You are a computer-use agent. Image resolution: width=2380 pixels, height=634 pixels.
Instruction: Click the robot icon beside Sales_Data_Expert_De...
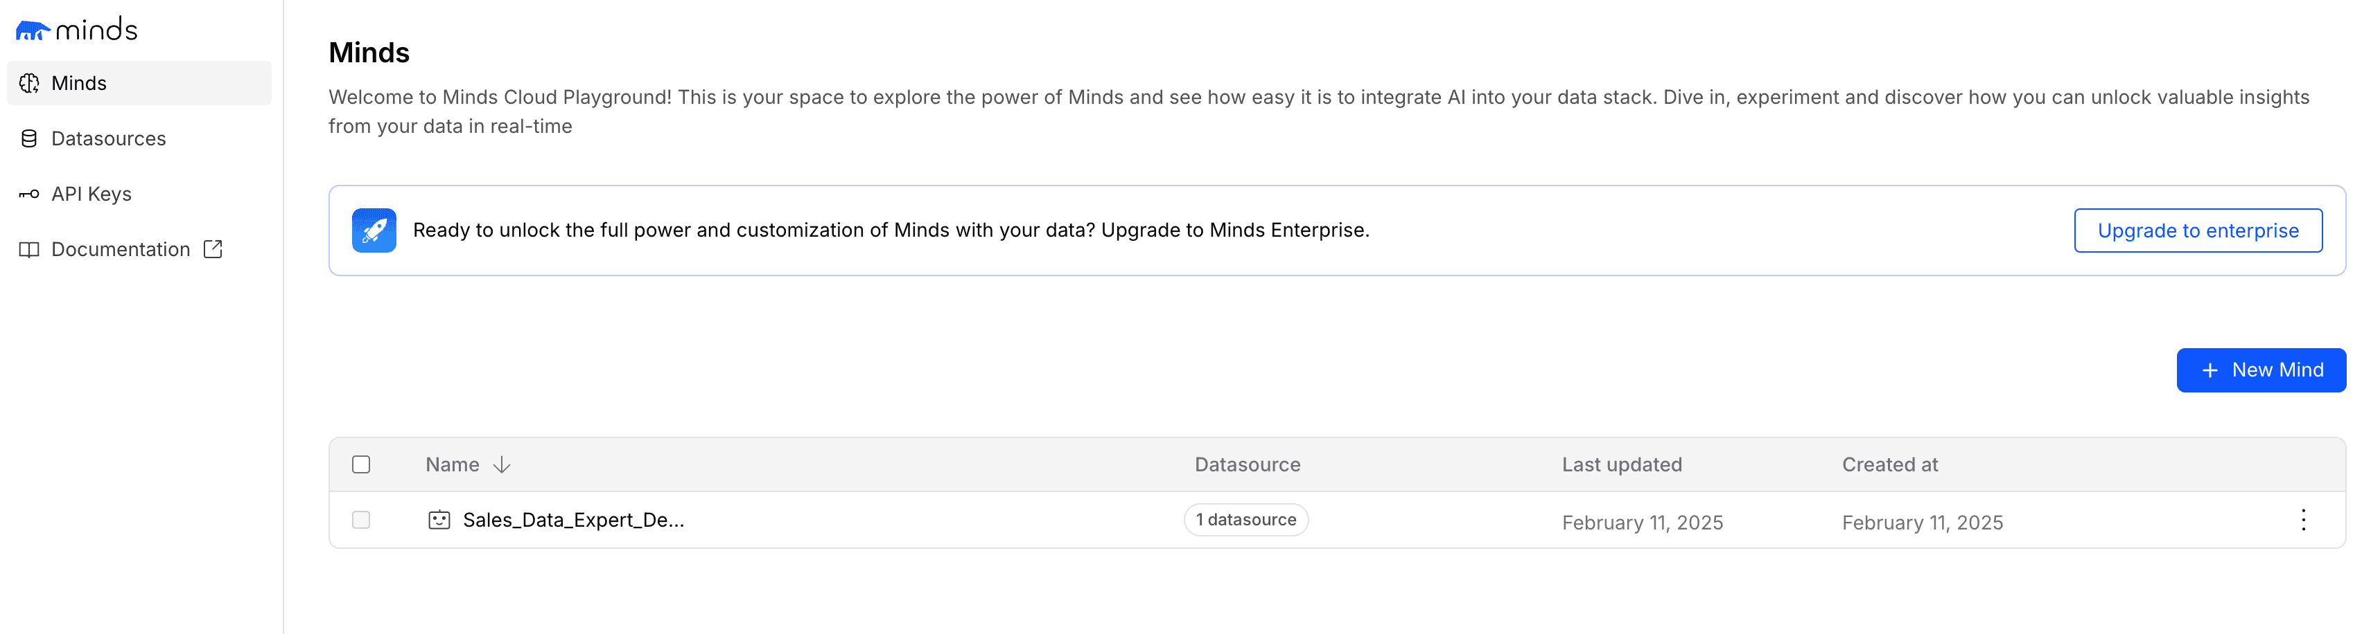point(439,520)
